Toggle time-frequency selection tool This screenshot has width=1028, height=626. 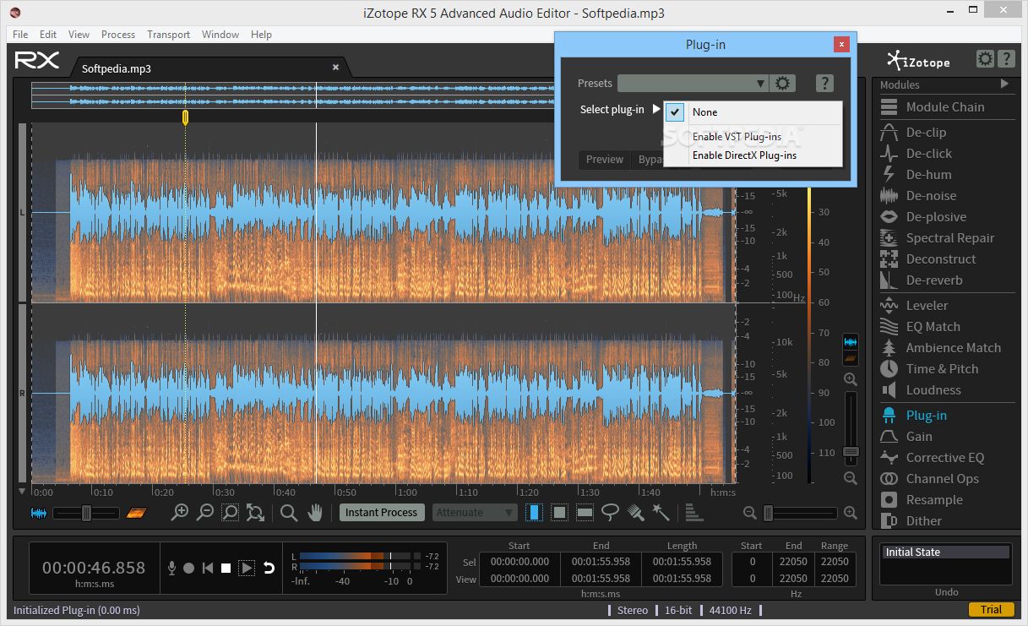[559, 512]
